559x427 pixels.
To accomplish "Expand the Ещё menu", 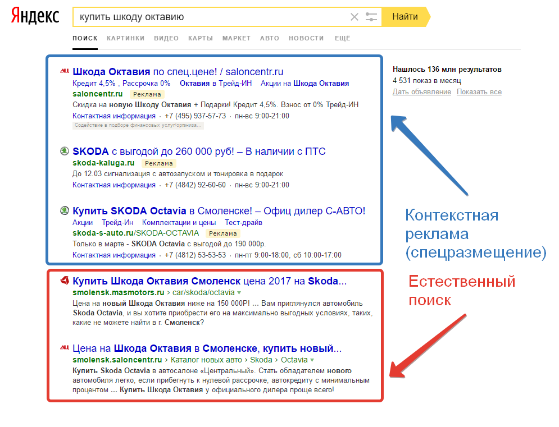I will 343,38.
